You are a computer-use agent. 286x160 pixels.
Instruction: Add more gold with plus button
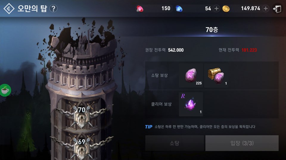[x=266, y=9]
